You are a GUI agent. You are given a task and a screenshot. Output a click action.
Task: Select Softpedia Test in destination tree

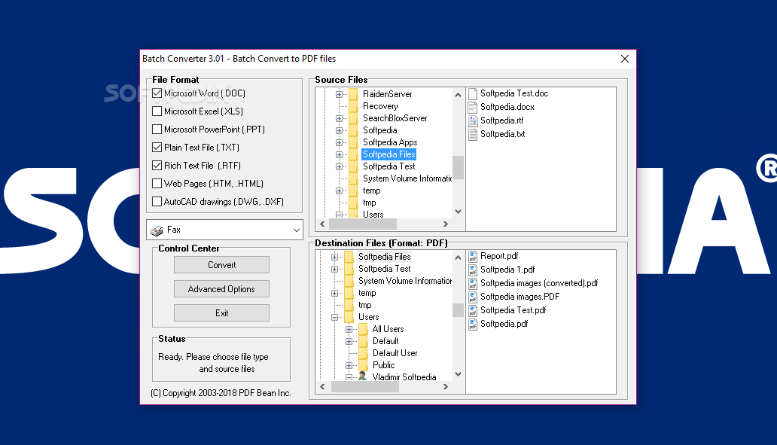[385, 269]
